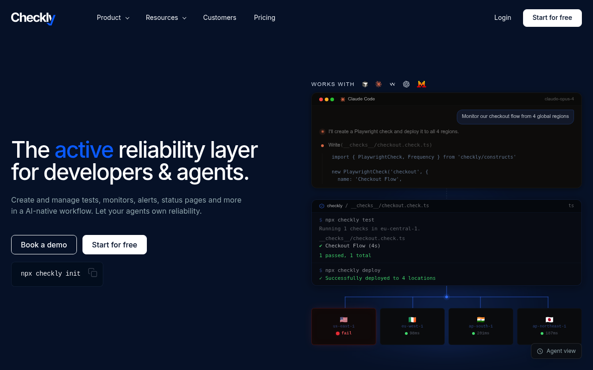Screen dimensions: 593x370
Task: Click the 98ms latency value
Action: click(415, 333)
